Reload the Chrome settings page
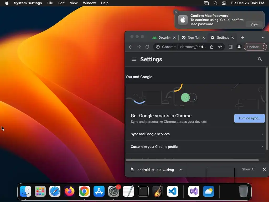Image resolution: width=269 pixels, height=202 pixels. pos(147,47)
